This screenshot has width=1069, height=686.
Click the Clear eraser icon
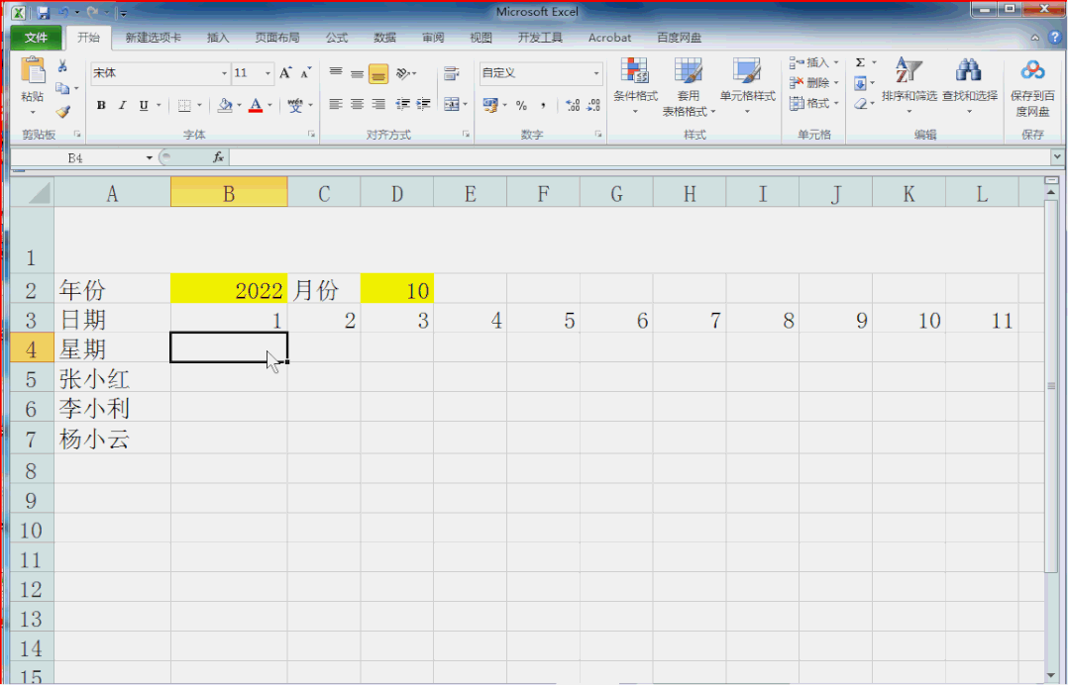pyautogui.click(x=860, y=104)
